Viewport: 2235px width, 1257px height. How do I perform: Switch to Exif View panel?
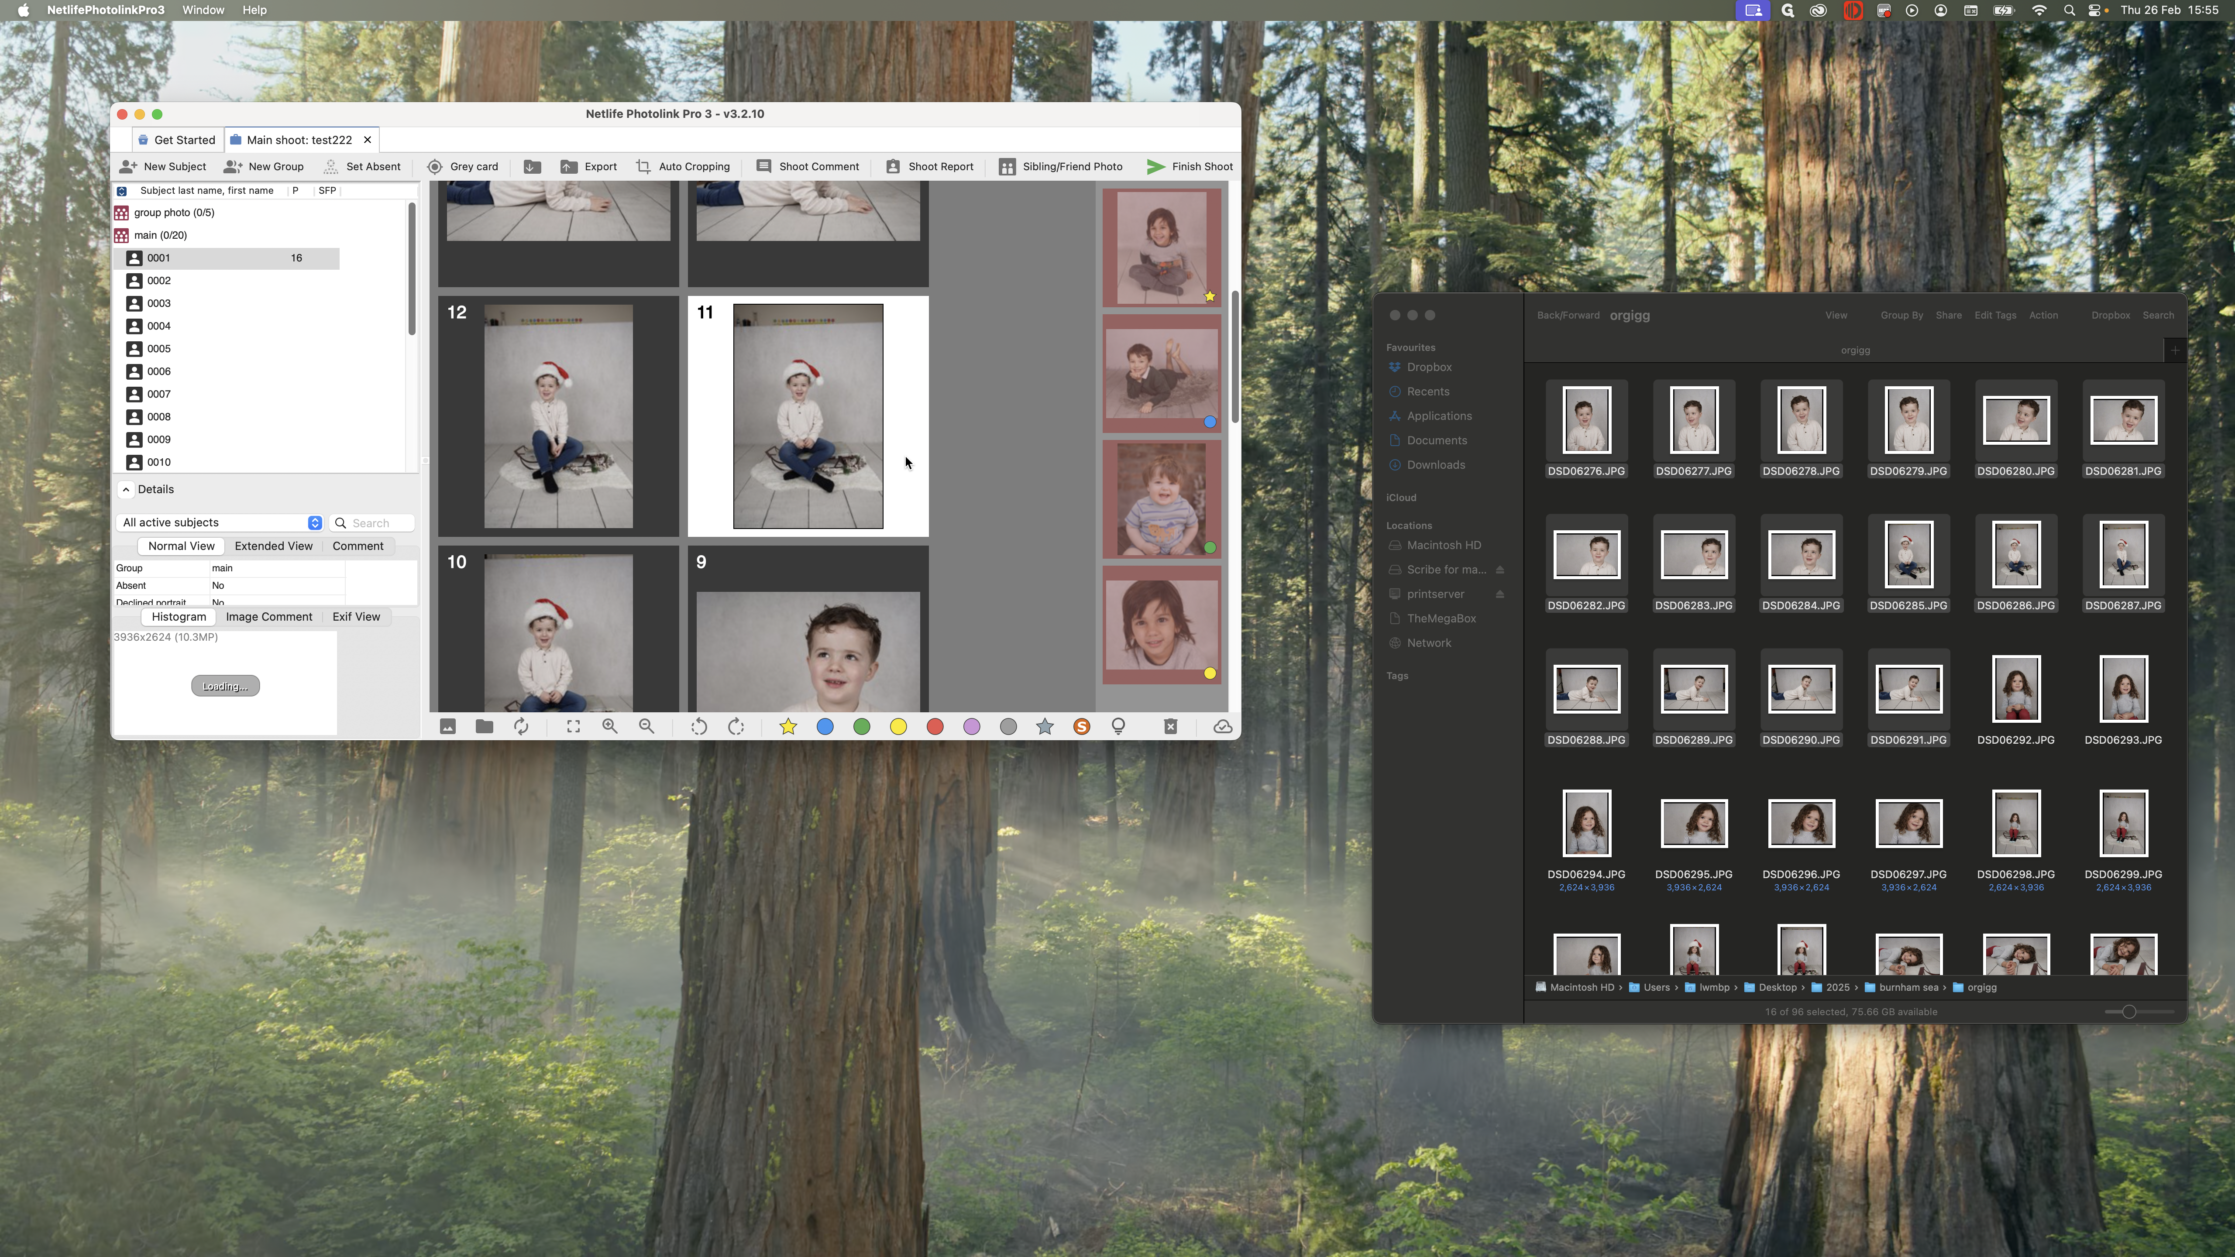[x=356, y=617]
